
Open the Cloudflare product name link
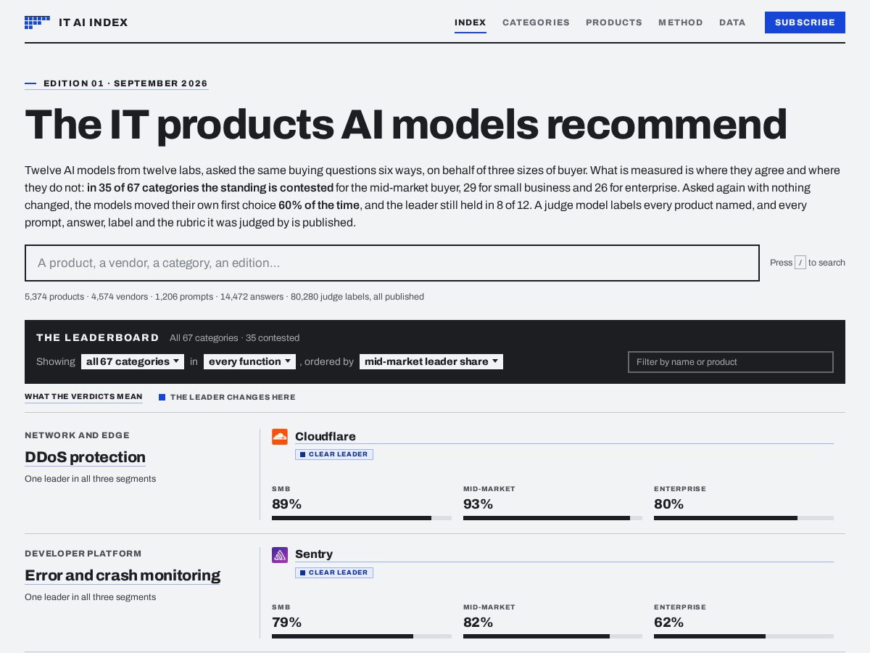click(x=326, y=437)
